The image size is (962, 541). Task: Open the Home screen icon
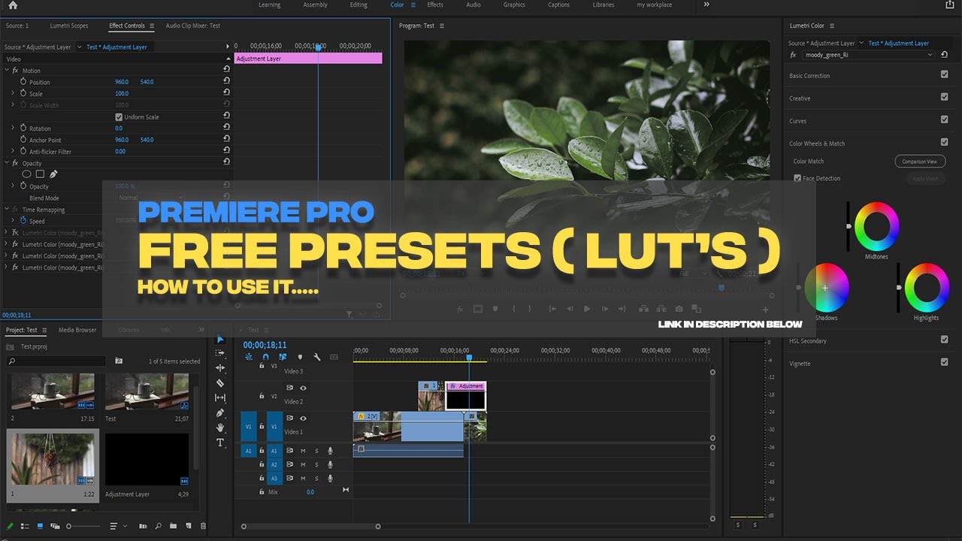tap(12, 5)
